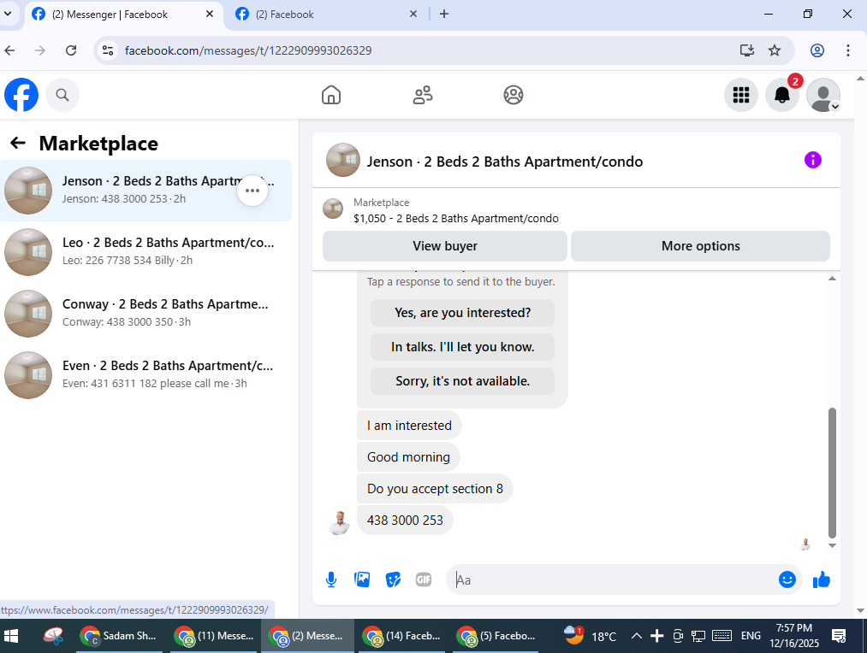Click the More options button
The image size is (867, 653).
tap(700, 246)
